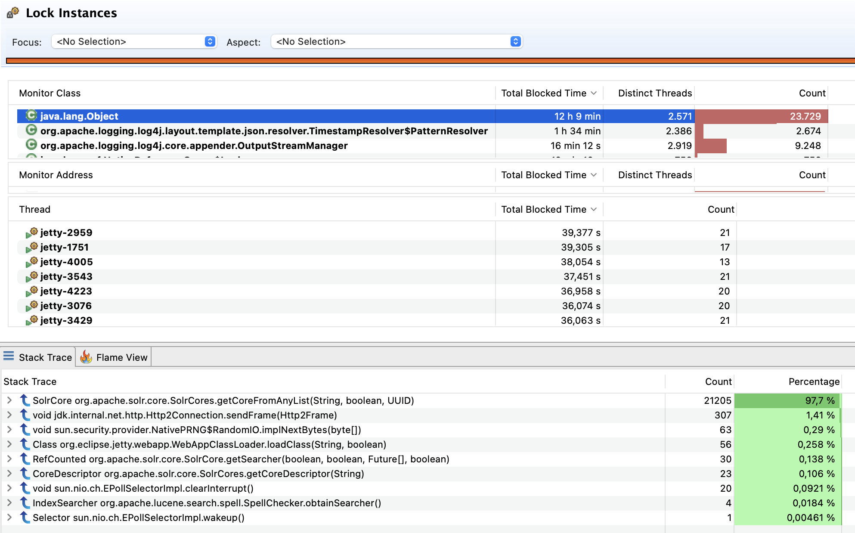Screen dimensions: 855x533
Task: Click the class icon beside java.lang.Object
Action: [x=31, y=116]
